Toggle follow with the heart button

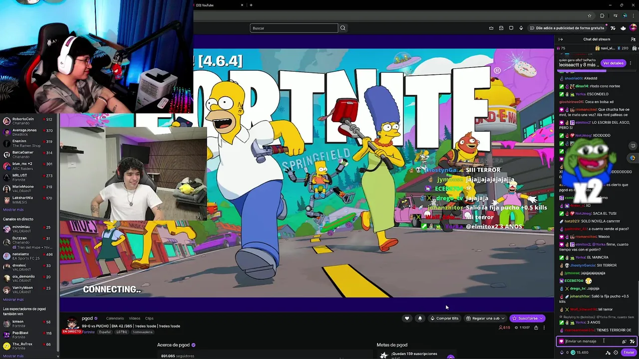point(407,318)
